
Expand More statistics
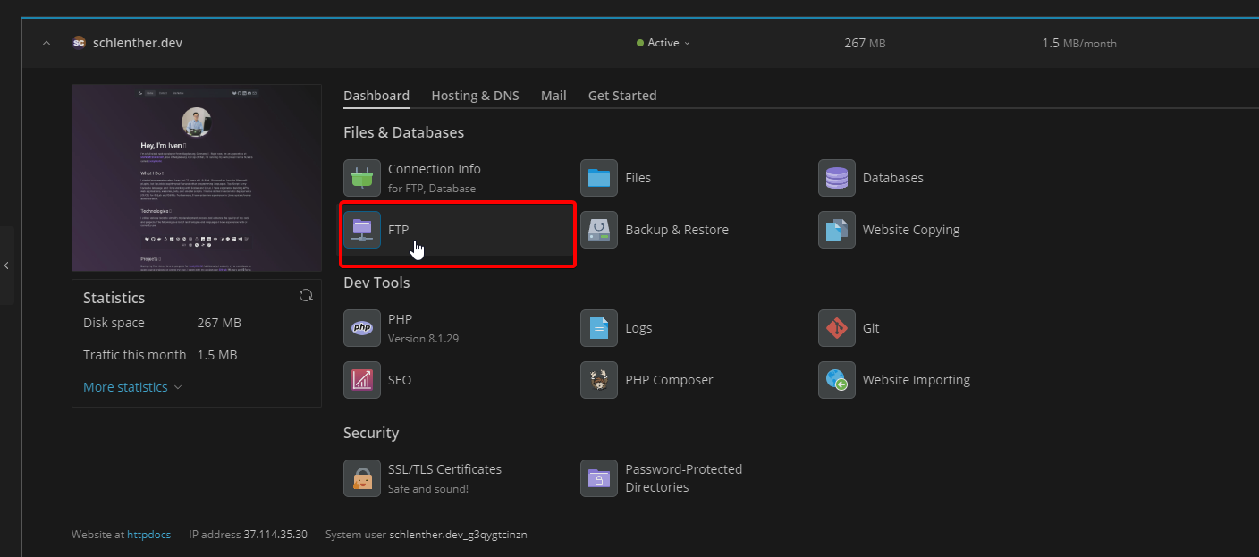click(x=132, y=387)
